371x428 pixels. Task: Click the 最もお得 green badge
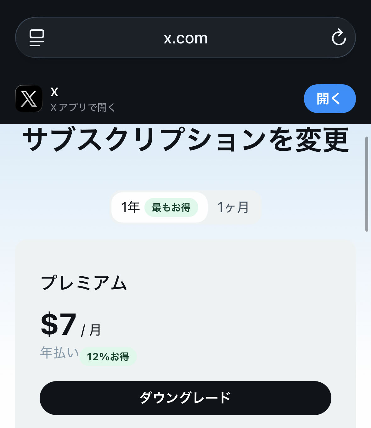(x=171, y=208)
